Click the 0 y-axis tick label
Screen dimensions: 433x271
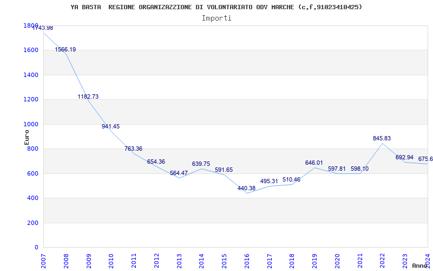(x=36, y=248)
